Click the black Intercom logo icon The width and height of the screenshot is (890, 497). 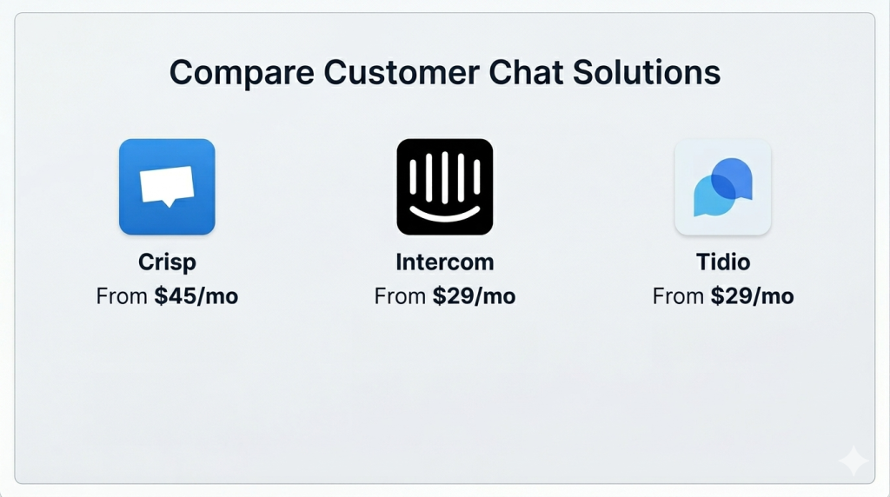(x=444, y=186)
